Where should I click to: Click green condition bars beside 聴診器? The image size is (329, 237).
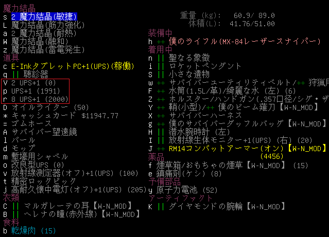[15, 74]
